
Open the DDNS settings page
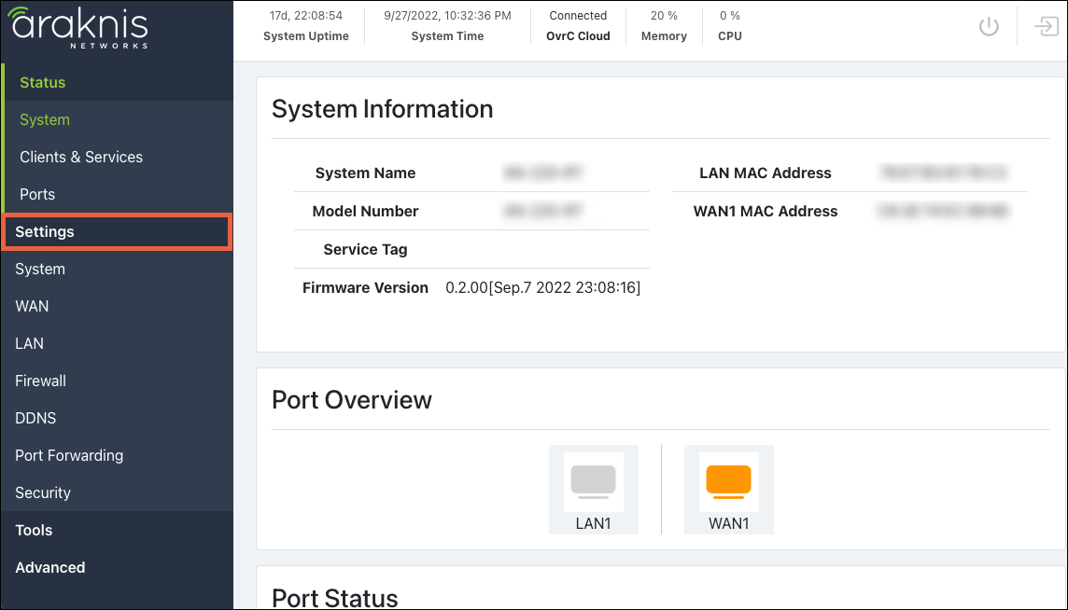coord(35,418)
